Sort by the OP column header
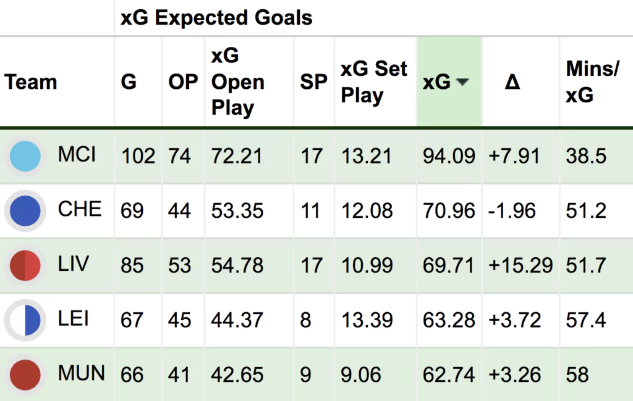Image resolution: width=633 pixels, height=401 pixels. (x=183, y=82)
